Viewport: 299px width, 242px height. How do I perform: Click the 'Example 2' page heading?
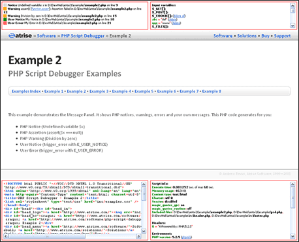(x=35, y=60)
